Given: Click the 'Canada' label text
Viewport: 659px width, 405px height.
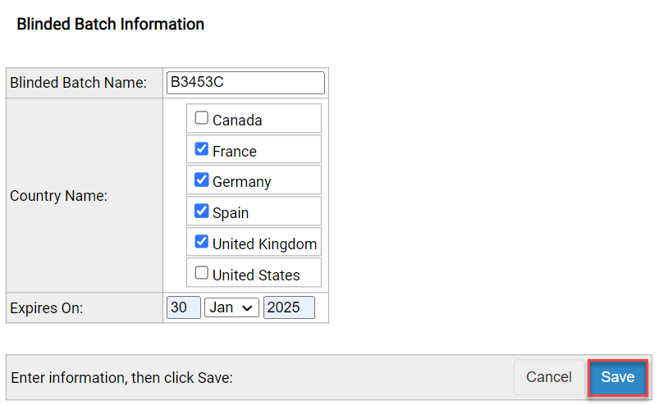Looking at the screenshot, I should (x=237, y=121).
